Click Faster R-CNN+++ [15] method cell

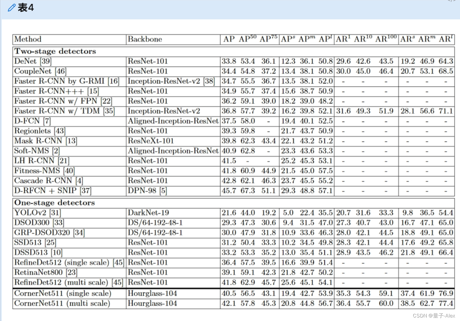[x=57, y=91]
